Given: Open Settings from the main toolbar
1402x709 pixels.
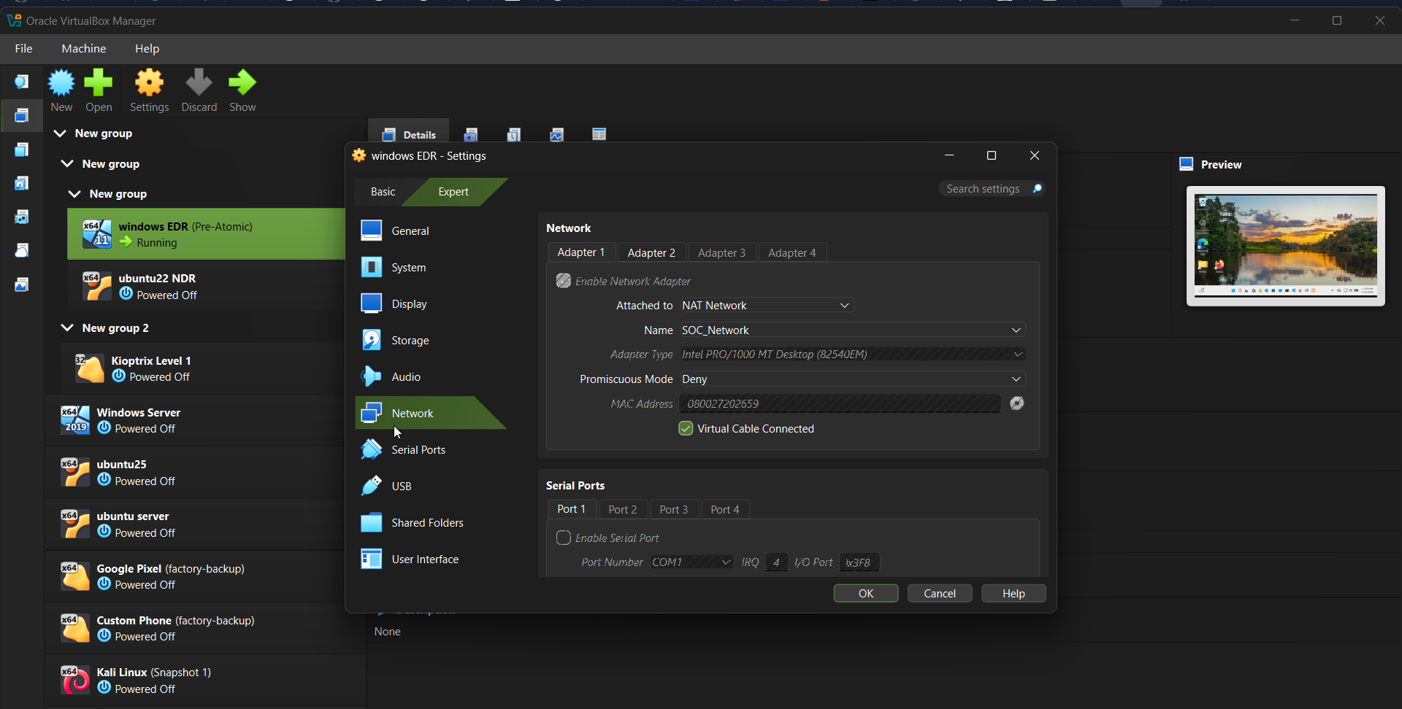Looking at the screenshot, I should (149, 90).
